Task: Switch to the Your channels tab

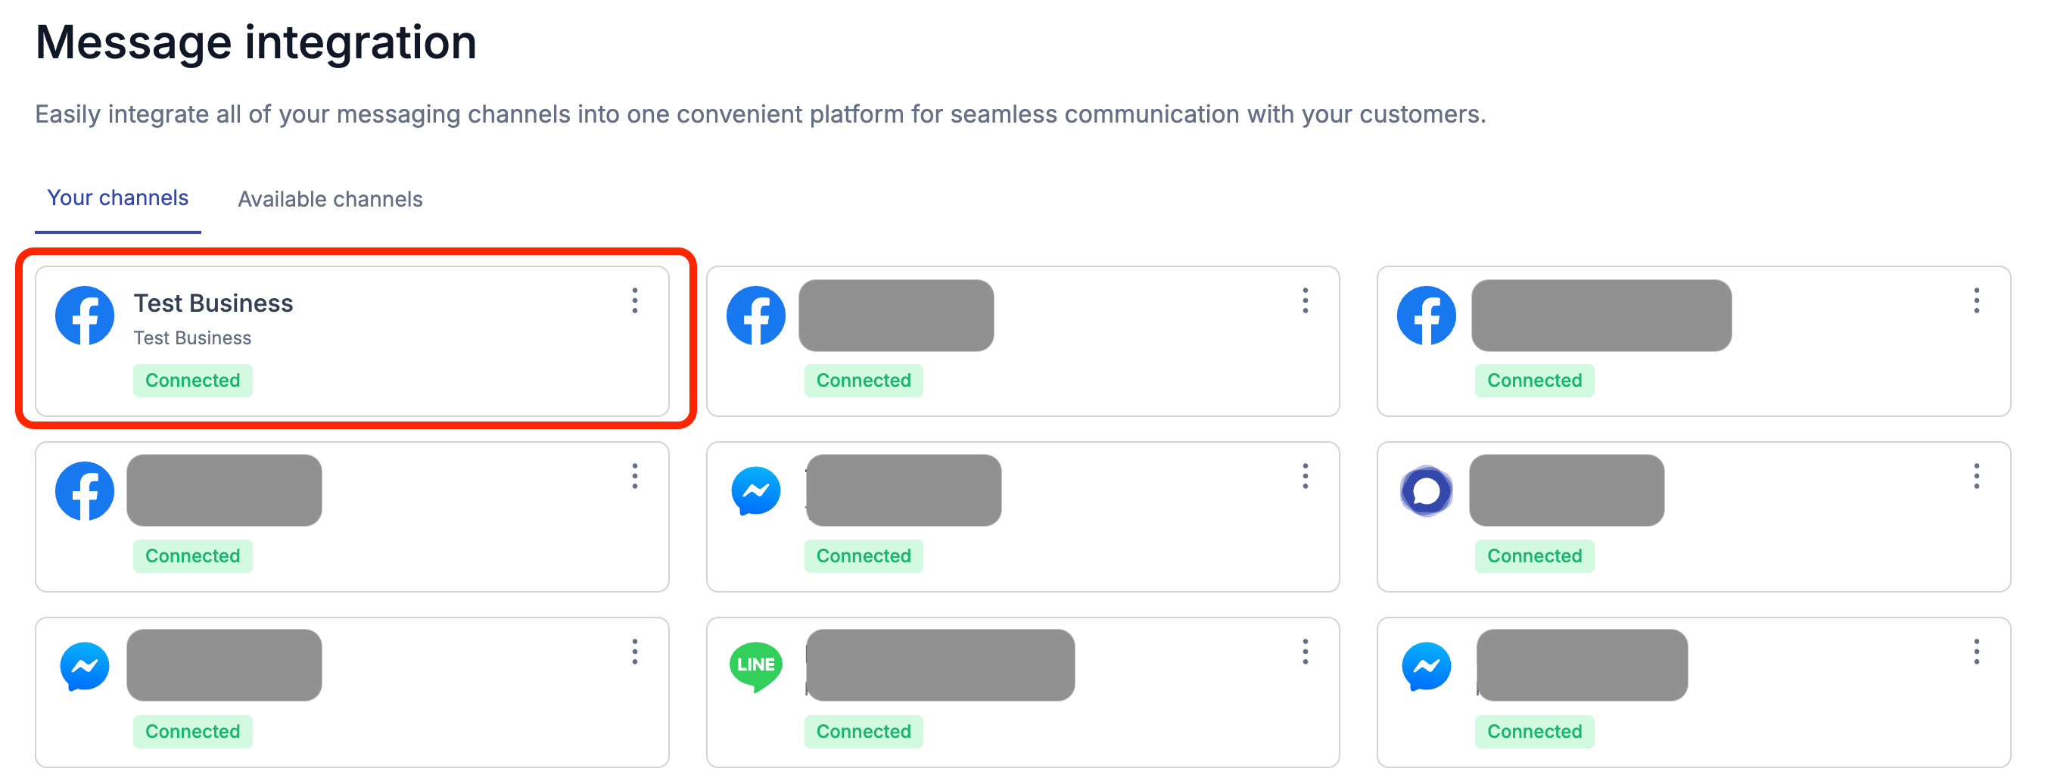Action: (117, 198)
